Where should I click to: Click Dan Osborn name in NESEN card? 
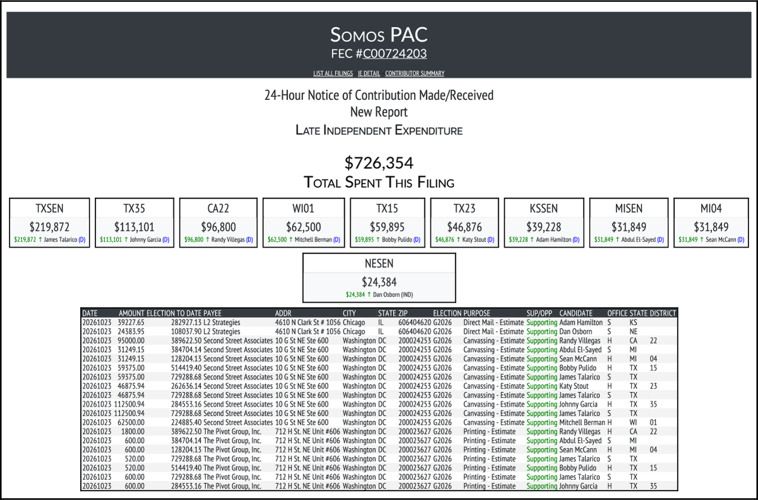pos(387,295)
